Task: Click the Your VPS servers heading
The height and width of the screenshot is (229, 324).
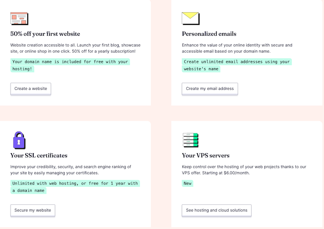Action: [x=206, y=155]
